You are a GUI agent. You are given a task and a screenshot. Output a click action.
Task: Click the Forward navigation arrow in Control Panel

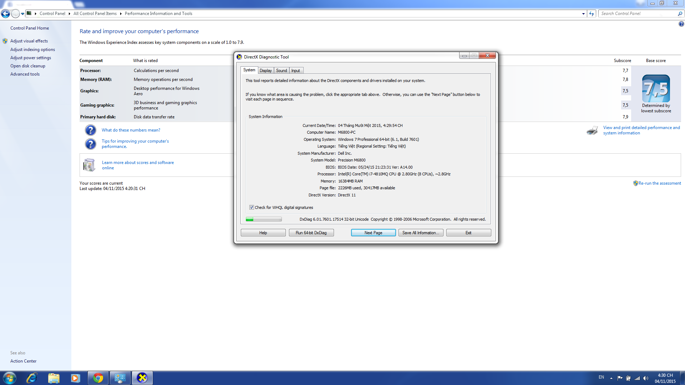(x=15, y=14)
